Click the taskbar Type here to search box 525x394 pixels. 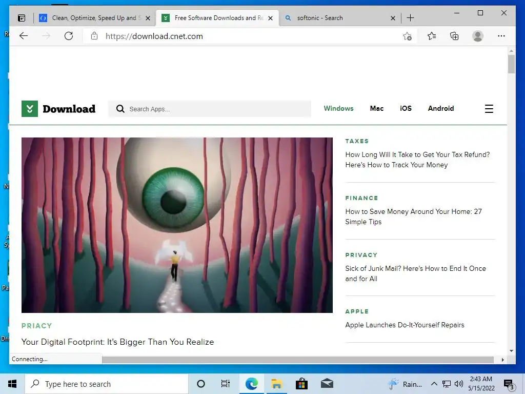coord(107,384)
